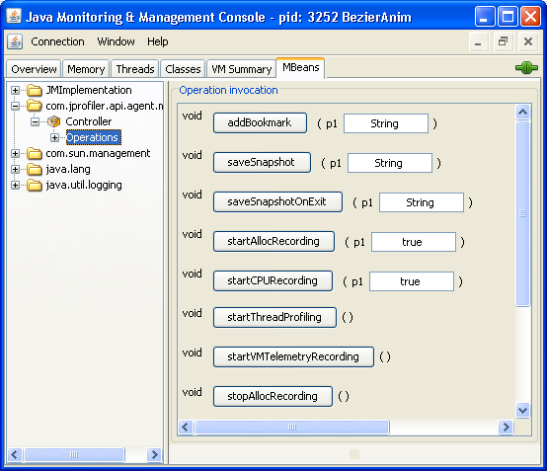Viewport: 547px width, 471px height.
Task: Click the JMImplementation folder icon
Action: [x=35, y=90]
